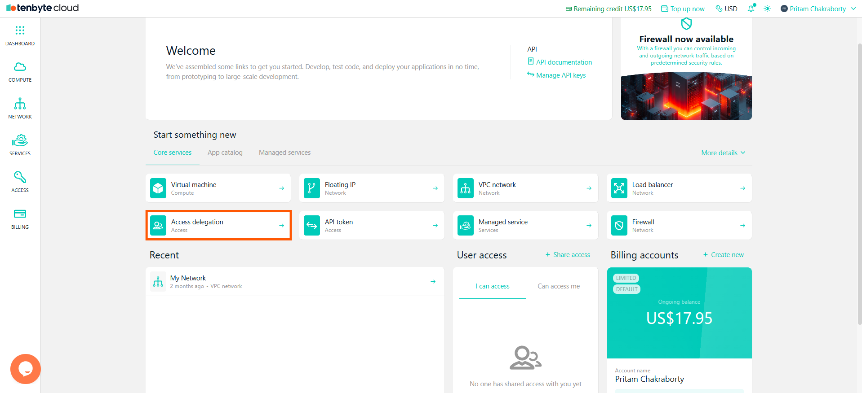Open the Dashboard sidebar icon
862x393 pixels.
pyautogui.click(x=20, y=31)
